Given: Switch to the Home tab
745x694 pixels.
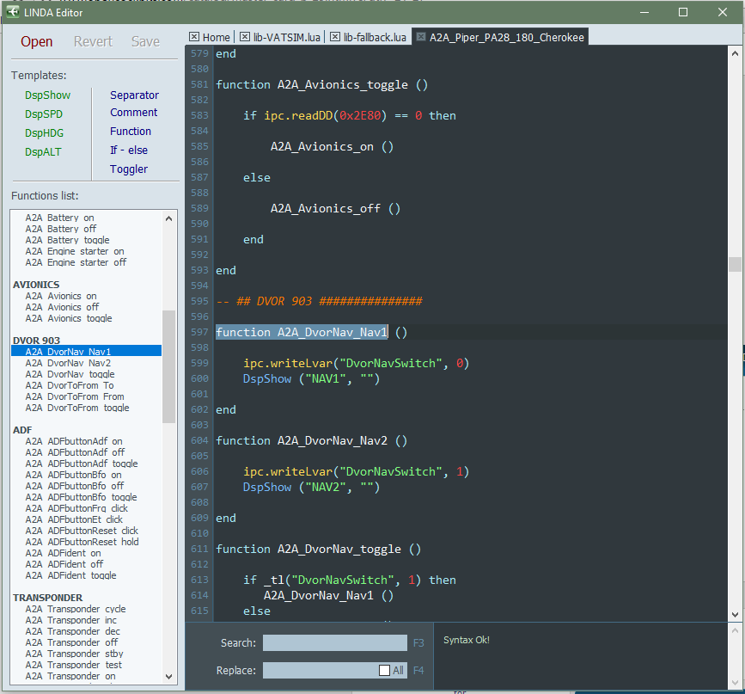Looking at the screenshot, I should tap(216, 37).
